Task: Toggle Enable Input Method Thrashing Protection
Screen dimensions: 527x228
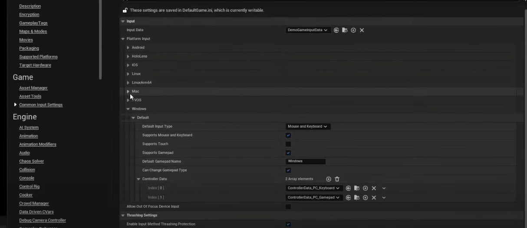Action: (288, 224)
